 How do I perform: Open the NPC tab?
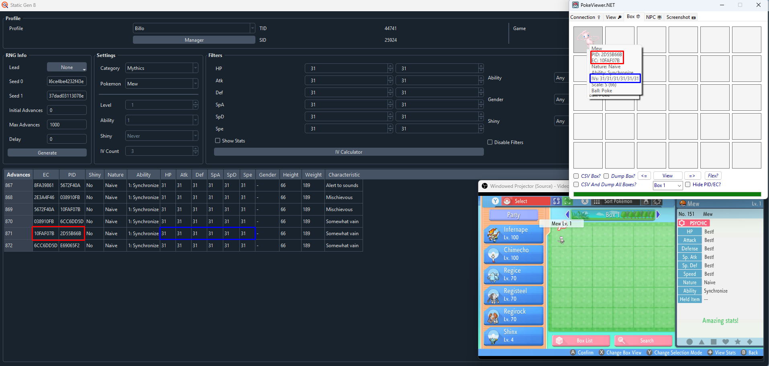coord(653,17)
